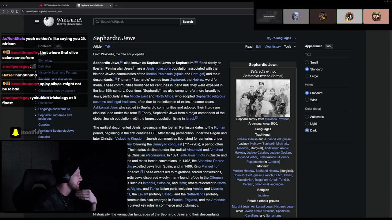Open the Jewish diaspora link

coord(158,68)
